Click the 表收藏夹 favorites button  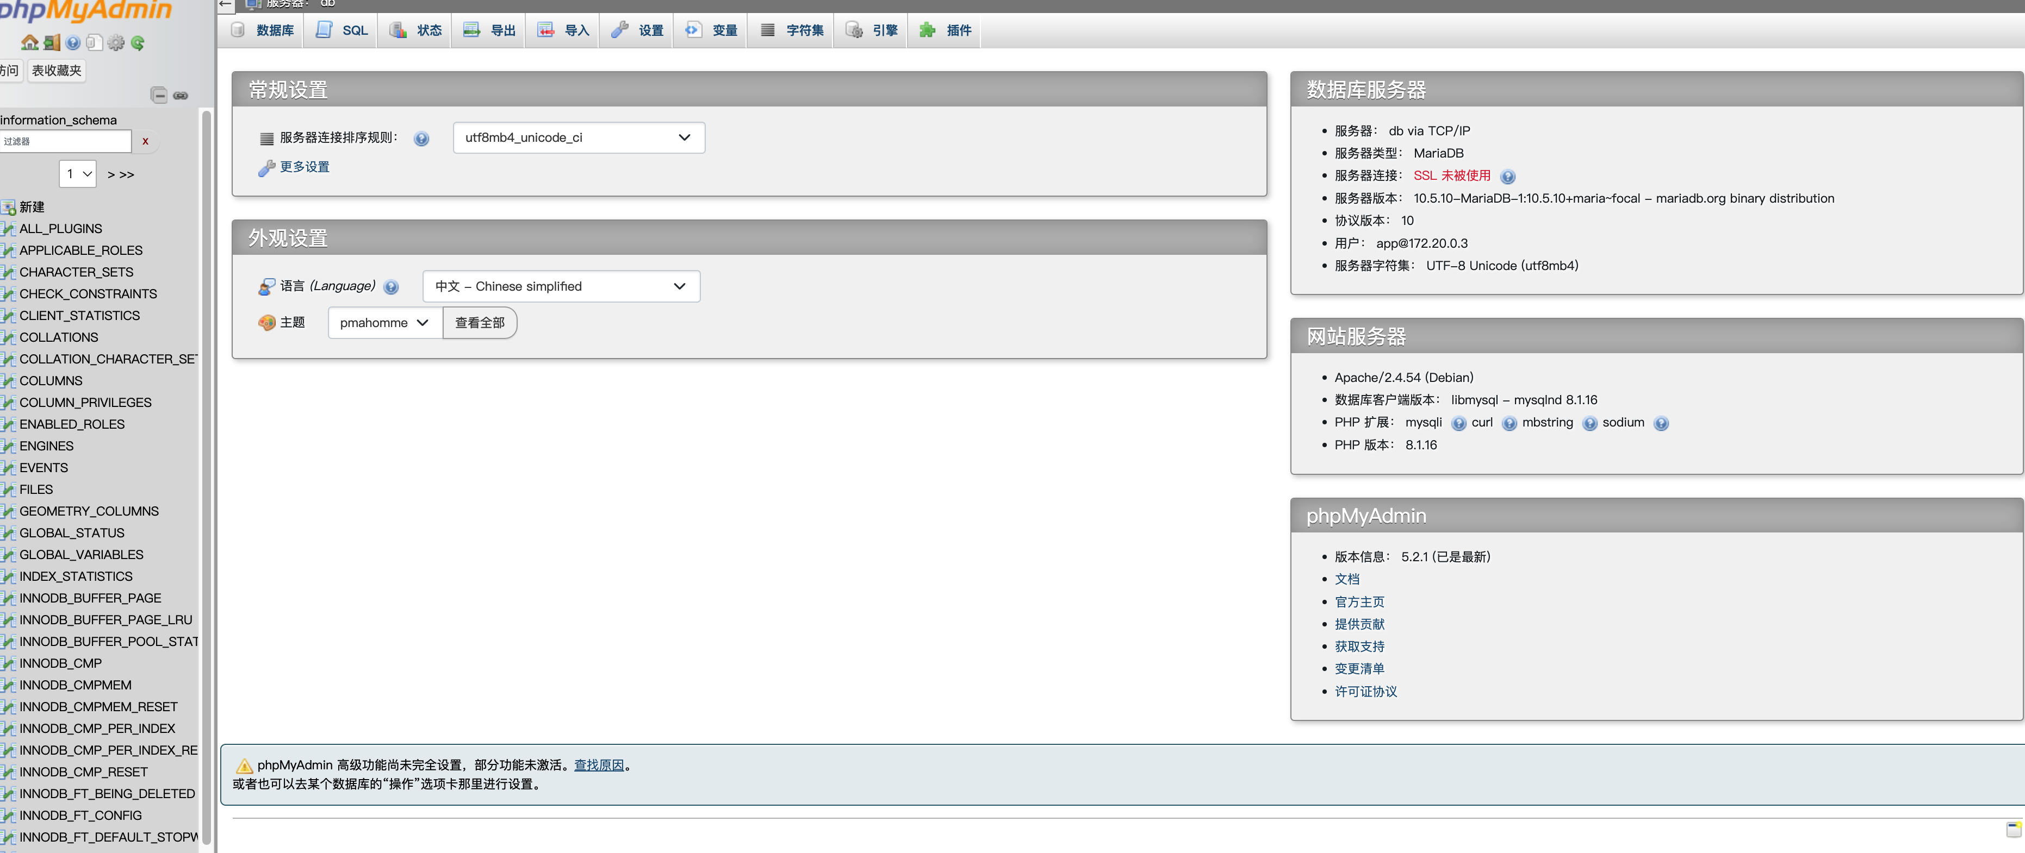tap(57, 71)
